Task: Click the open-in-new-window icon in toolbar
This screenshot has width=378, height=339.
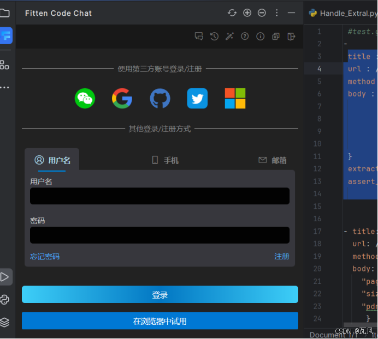Action: click(276, 37)
